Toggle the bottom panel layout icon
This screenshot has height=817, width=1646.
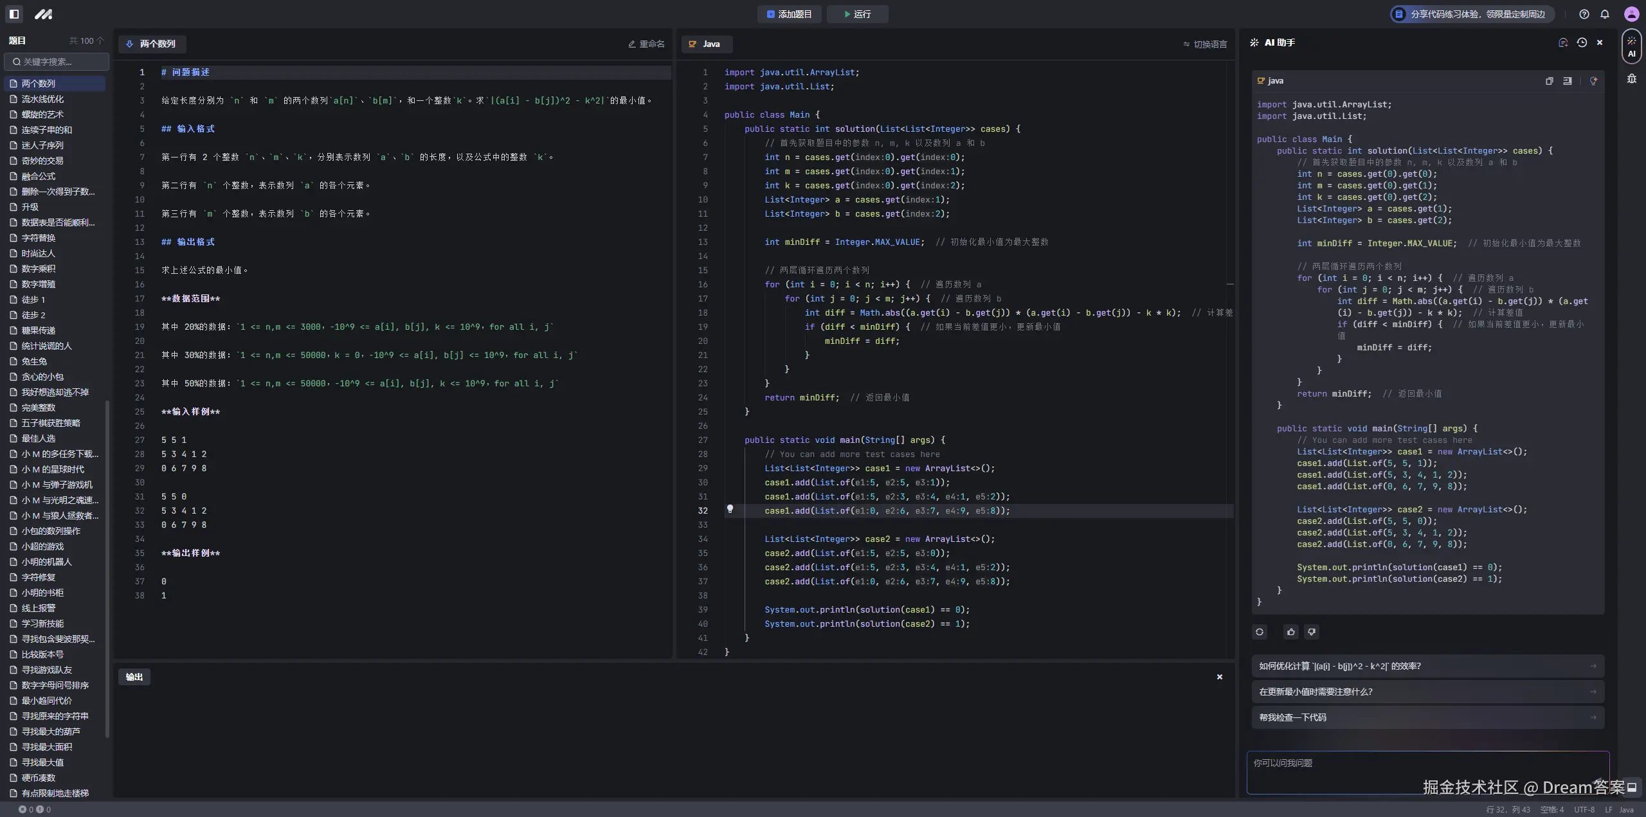pos(1632,787)
